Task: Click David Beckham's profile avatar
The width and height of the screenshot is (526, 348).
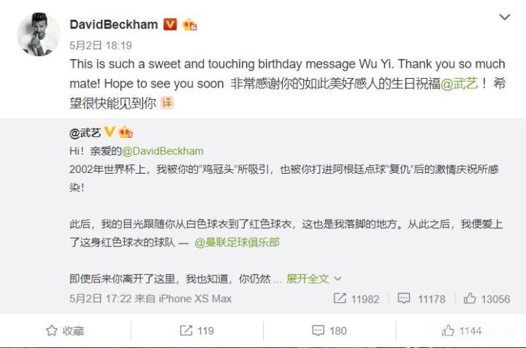Action: click(x=38, y=34)
